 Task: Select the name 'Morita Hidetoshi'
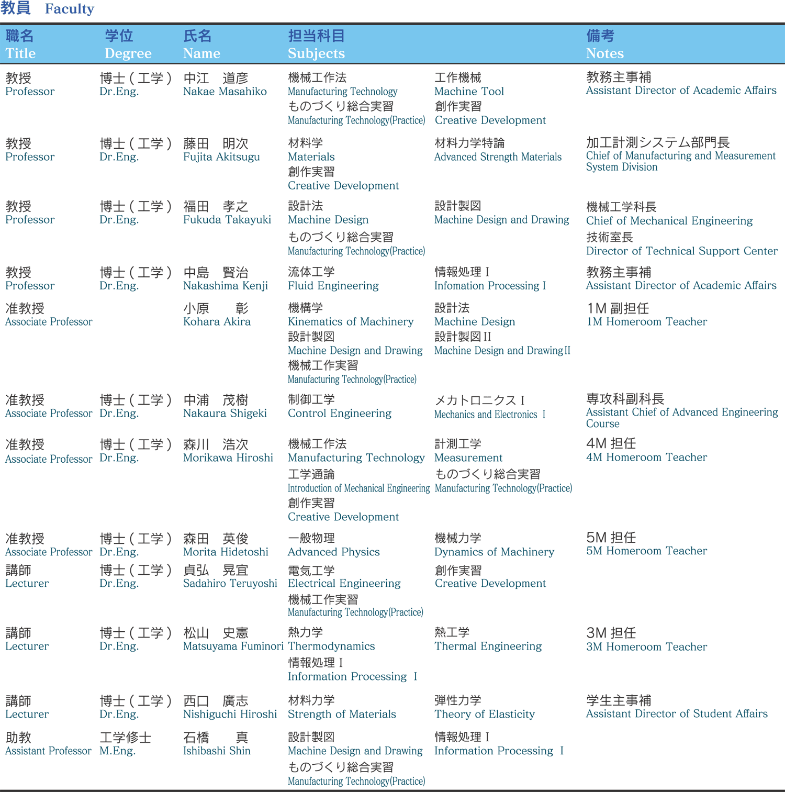[x=226, y=552]
